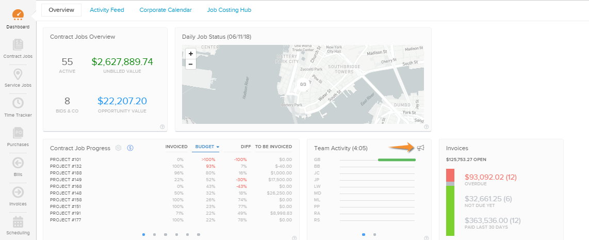This screenshot has height=240, width=589.
Task: Open Scheduling calendar icon
Action: pyautogui.click(x=18, y=225)
